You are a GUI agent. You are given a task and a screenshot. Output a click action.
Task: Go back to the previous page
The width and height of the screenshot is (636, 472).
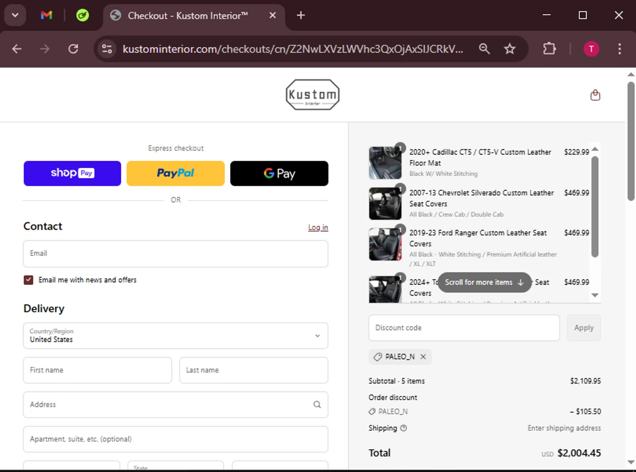(x=17, y=49)
